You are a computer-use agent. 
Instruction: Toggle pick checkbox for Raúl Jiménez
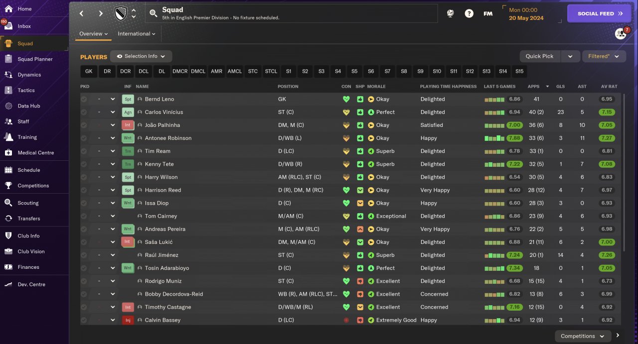tap(84, 255)
